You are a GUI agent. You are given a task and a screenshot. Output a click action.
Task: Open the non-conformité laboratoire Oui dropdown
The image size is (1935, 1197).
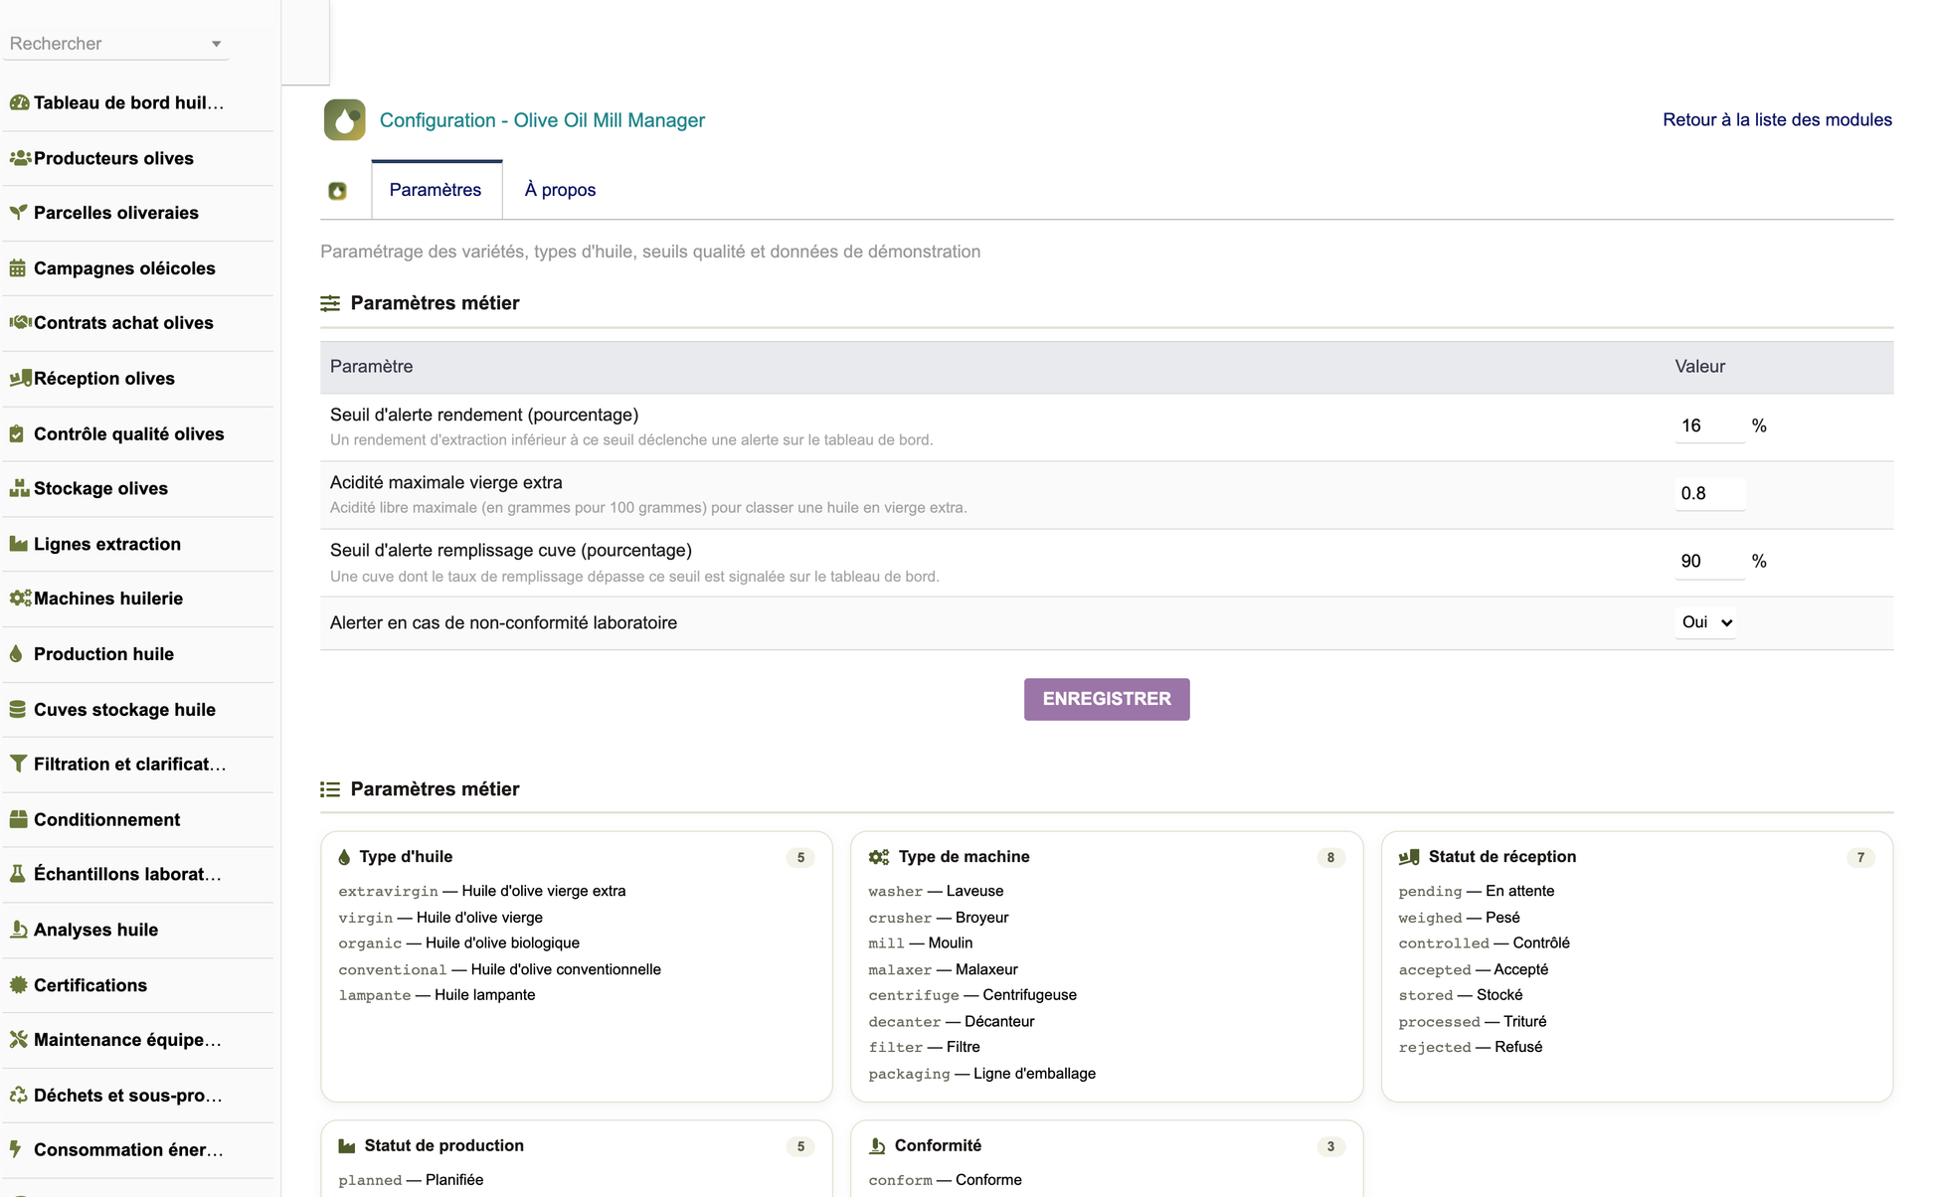(1705, 622)
